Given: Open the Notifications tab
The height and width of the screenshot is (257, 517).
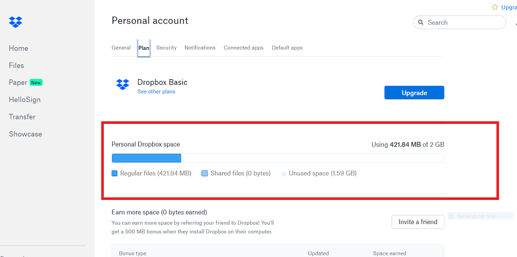Looking at the screenshot, I should click(200, 47).
